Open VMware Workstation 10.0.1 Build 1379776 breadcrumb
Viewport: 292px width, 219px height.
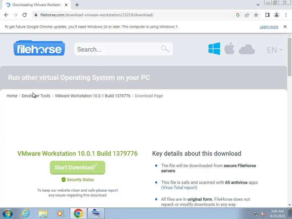point(93,96)
